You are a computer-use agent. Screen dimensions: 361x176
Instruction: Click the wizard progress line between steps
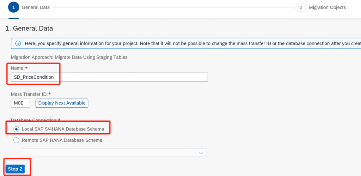(x=173, y=7)
